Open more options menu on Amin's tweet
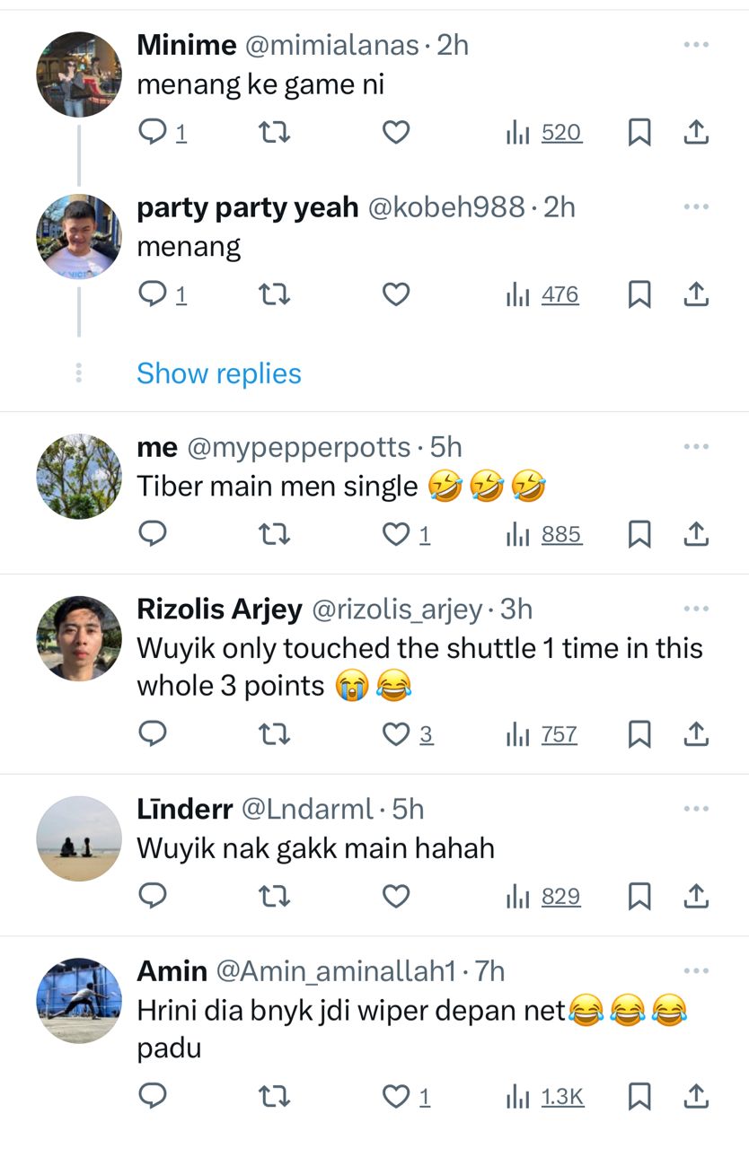Screen dimensions: 749x1149 [x=696, y=970]
